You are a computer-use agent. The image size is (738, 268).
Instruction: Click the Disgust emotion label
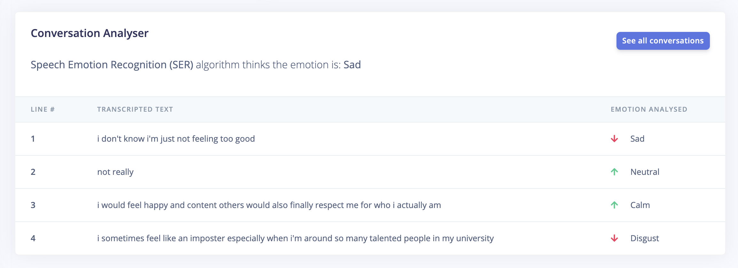pos(644,238)
